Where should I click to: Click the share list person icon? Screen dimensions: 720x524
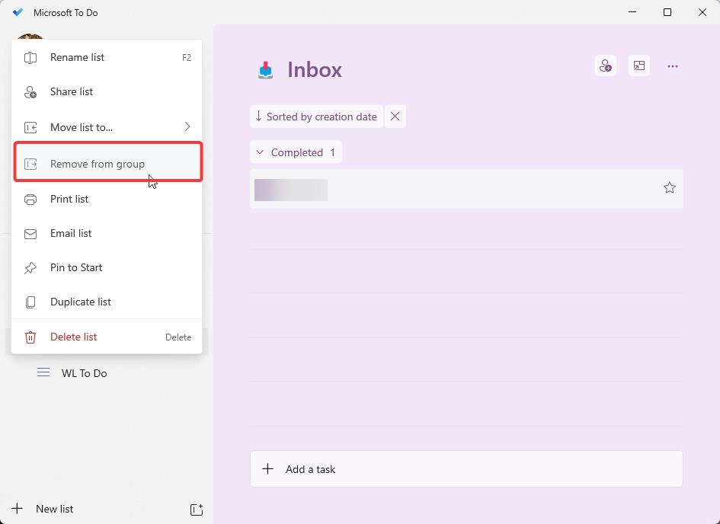pyautogui.click(x=605, y=65)
